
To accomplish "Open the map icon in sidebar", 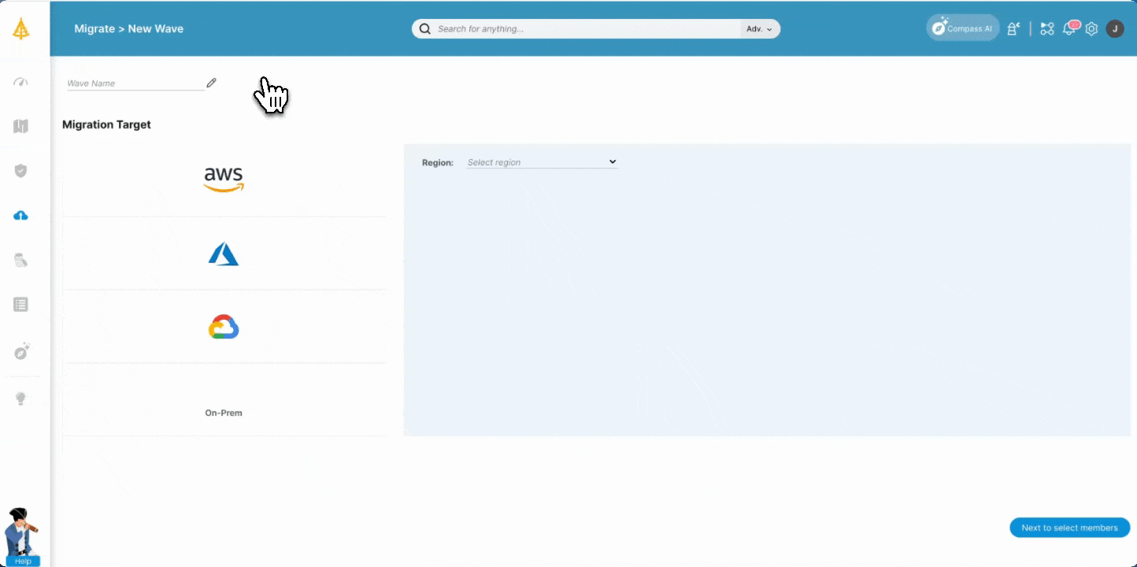I will [x=21, y=126].
